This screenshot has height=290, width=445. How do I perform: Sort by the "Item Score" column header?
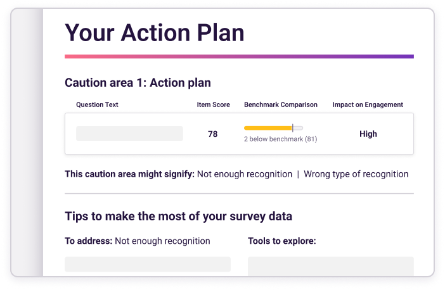click(213, 105)
